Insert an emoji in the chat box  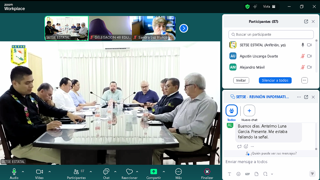pyautogui.click(x=238, y=174)
